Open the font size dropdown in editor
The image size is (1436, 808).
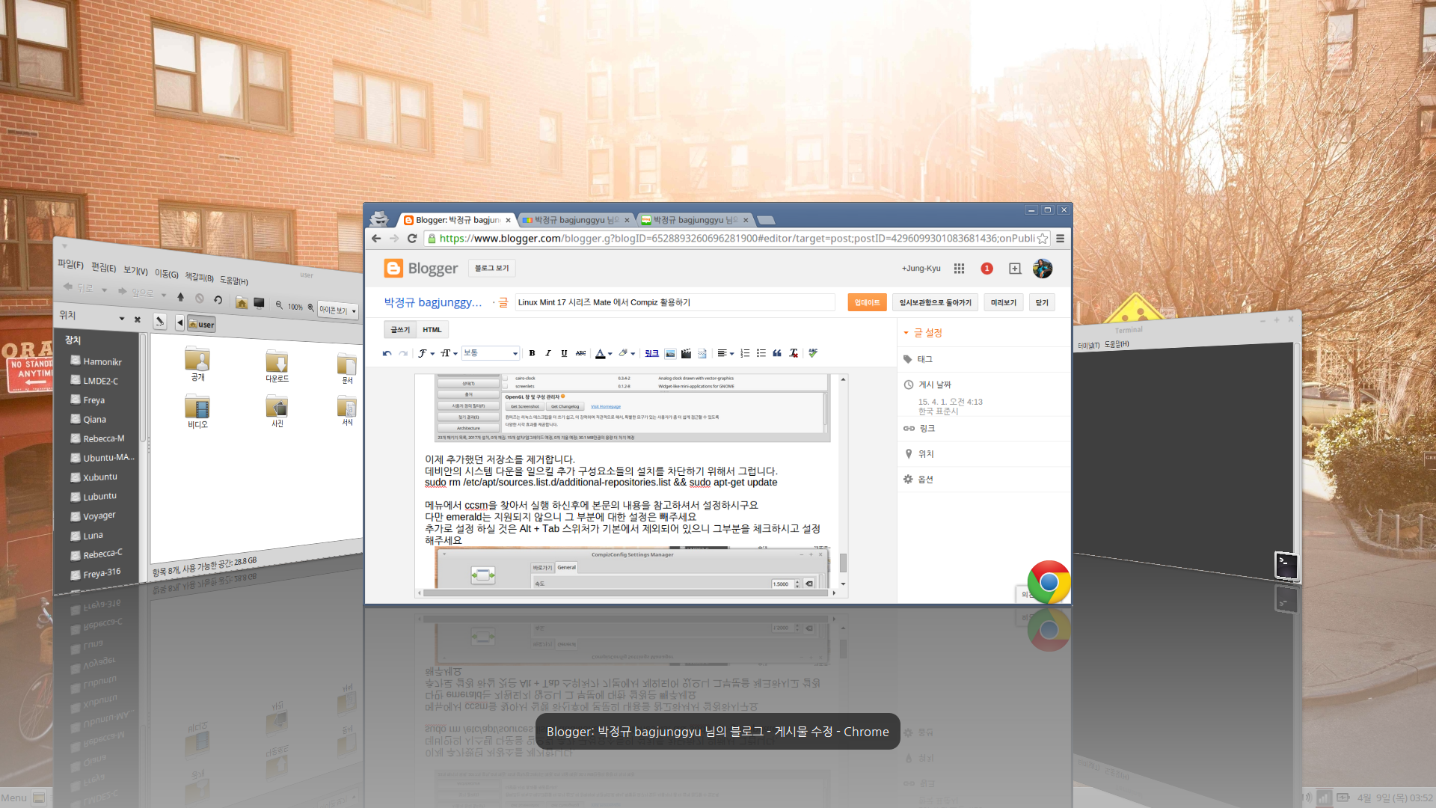tap(449, 353)
